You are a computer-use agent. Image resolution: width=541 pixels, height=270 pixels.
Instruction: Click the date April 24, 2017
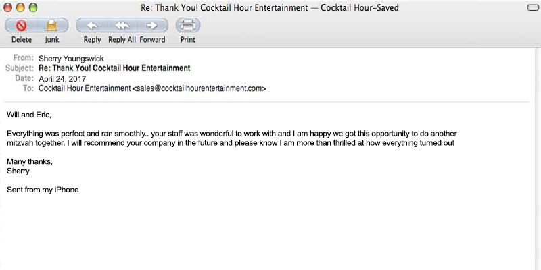point(62,79)
